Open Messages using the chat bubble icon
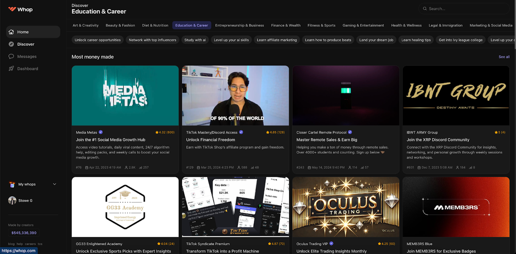This screenshot has width=516, height=254. click(x=11, y=57)
